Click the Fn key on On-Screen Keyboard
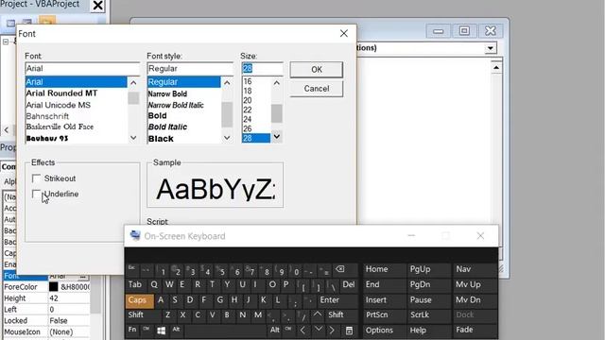Image resolution: width=605 pixels, height=340 pixels. [x=132, y=330]
